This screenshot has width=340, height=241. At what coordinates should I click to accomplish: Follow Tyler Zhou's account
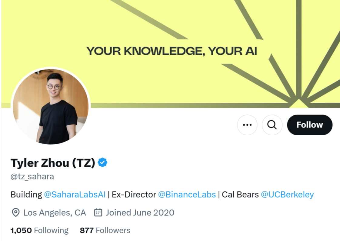[x=309, y=125]
